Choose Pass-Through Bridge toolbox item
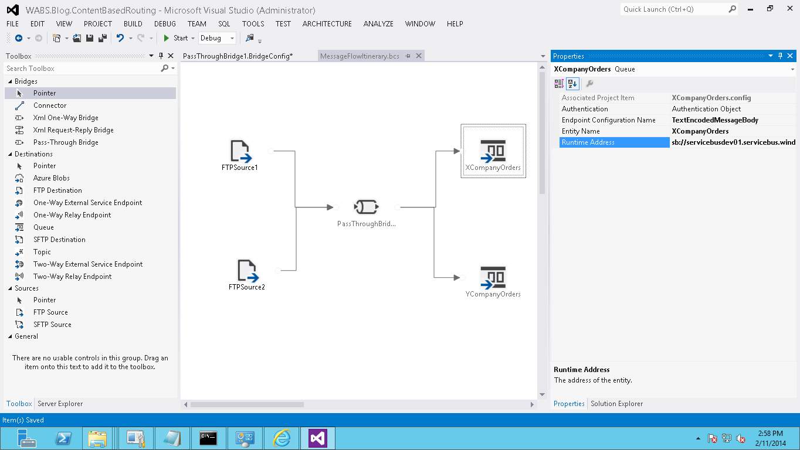The width and height of the screenshot is (800, 450). point(66,142)
